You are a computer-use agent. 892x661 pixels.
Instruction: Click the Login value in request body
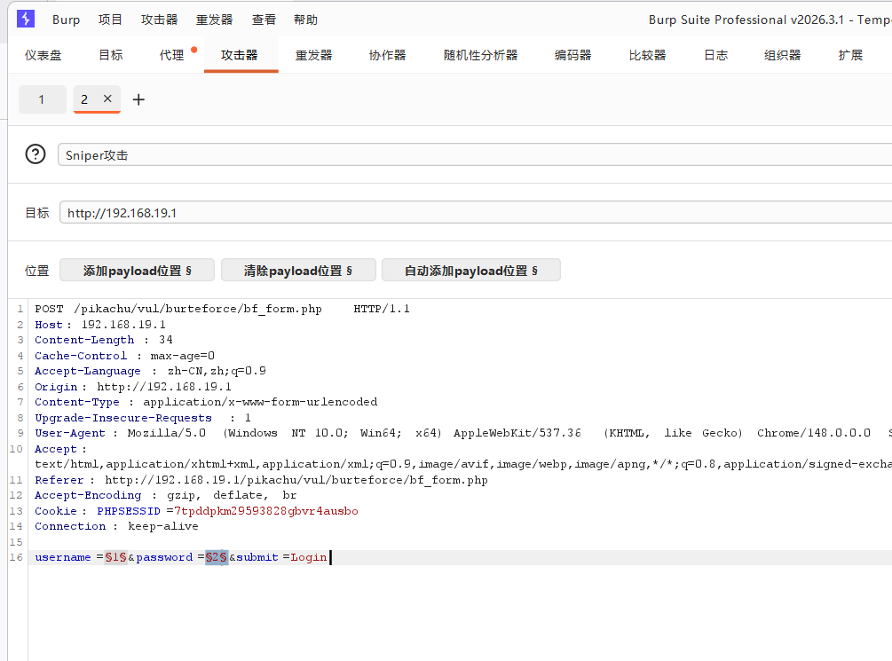(308, 557)
